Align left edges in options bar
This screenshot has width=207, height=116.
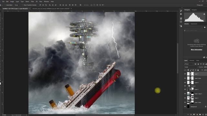coord(50,5)
